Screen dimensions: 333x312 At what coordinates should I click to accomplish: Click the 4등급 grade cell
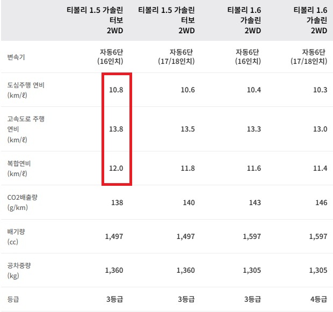(318, 299)
